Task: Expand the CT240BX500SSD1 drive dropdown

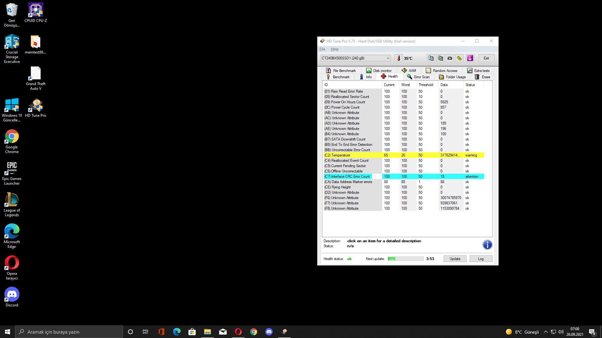Action: [x=388, y=58]
